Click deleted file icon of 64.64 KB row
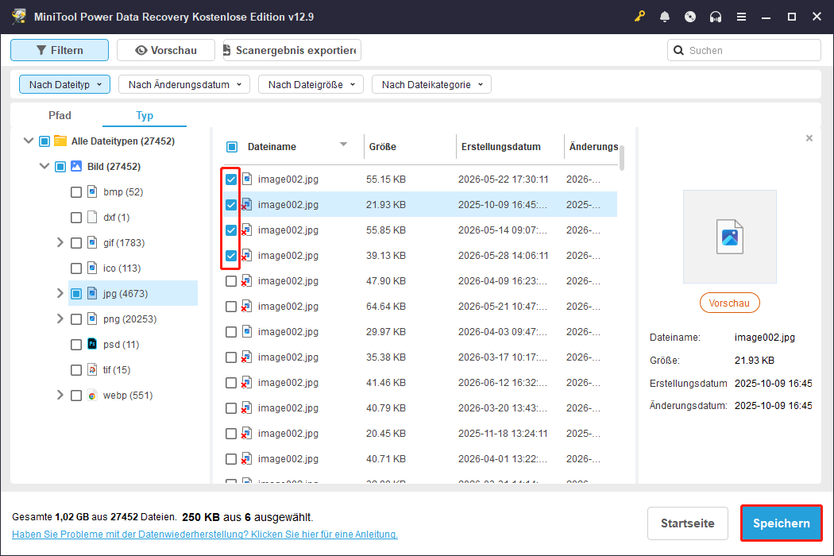Screen dimensions: 834x556 tap(247, 307)
